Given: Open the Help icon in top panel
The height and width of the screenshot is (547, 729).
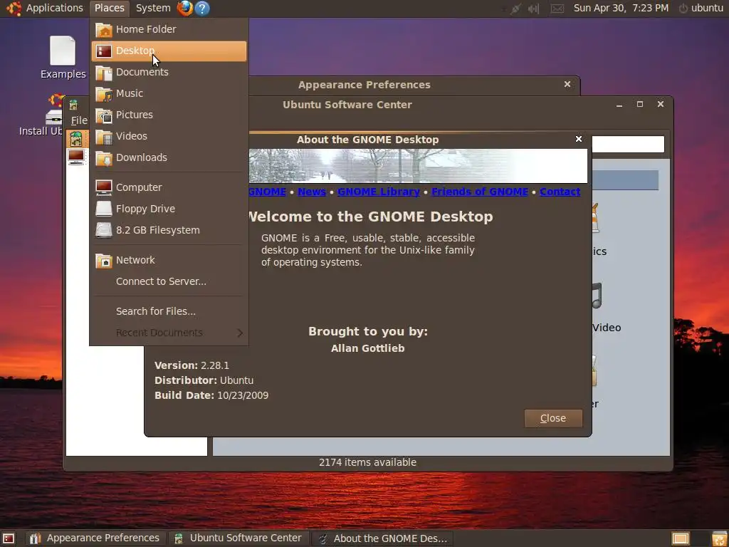Looking at the screenshot, I should [x=202, y=8].
